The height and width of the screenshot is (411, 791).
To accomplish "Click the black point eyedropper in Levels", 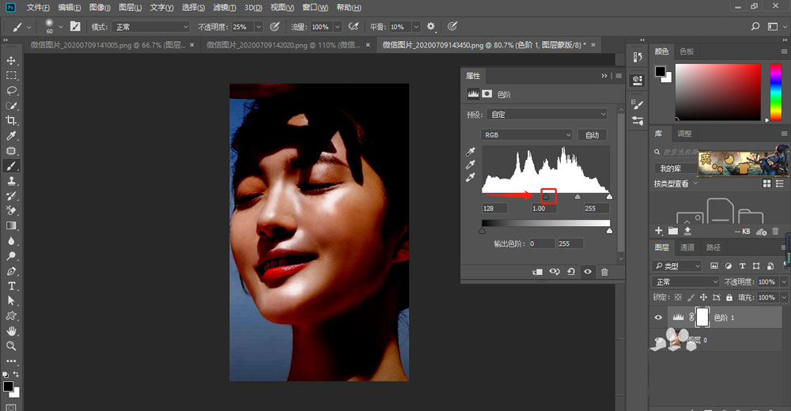I will tap(471, 152).
